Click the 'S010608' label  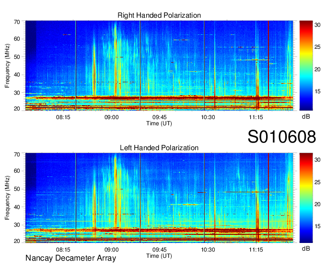tap(282, 137)
